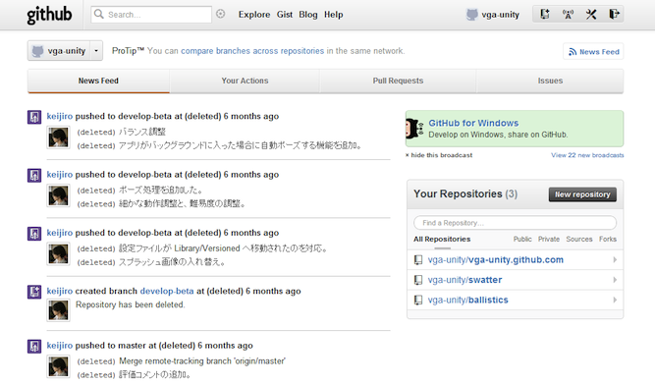Click the sign out icon
Image resolution: width=655 pixels, height=384 pixels.
click(x=614, y=14)
